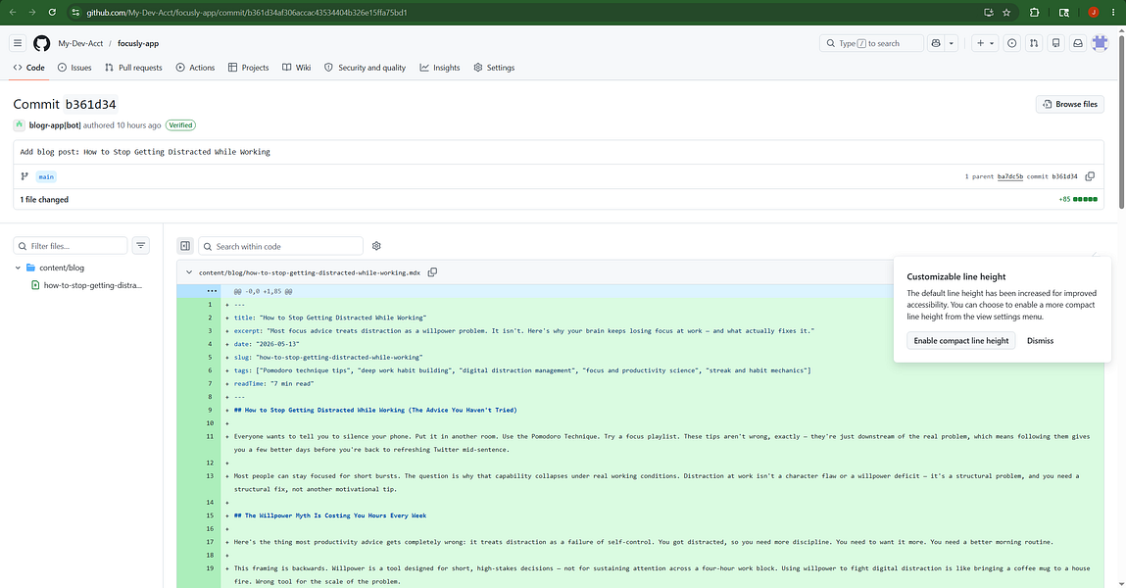Open notifications inbox icon
The image size is (1126, 588).
(1078, 43)
